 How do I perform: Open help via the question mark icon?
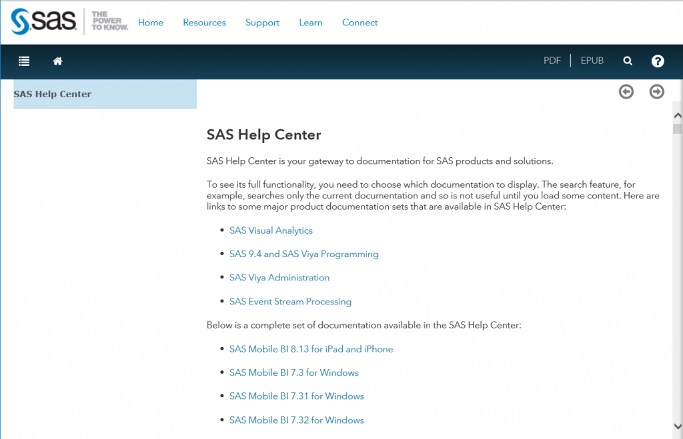658,61
